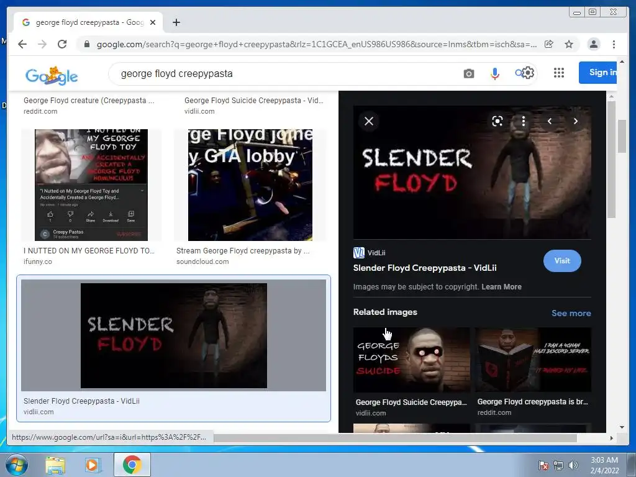This screenshot has width=636, height=477.
Task: Click I NUTTED ON MY GEORGE caption
Action: (x=89, y=251)
